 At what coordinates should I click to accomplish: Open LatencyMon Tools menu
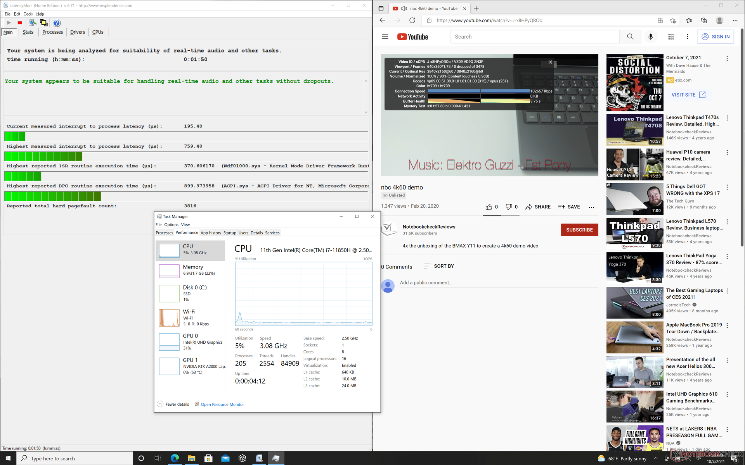tap(28, 14)
